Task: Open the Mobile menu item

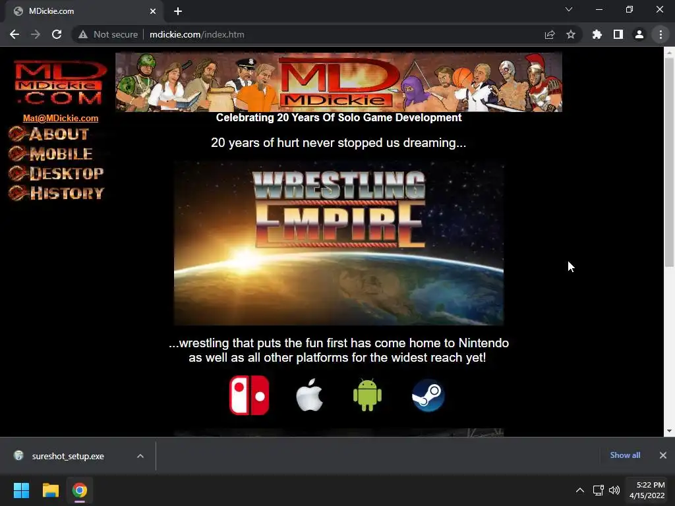Action: 51,154
